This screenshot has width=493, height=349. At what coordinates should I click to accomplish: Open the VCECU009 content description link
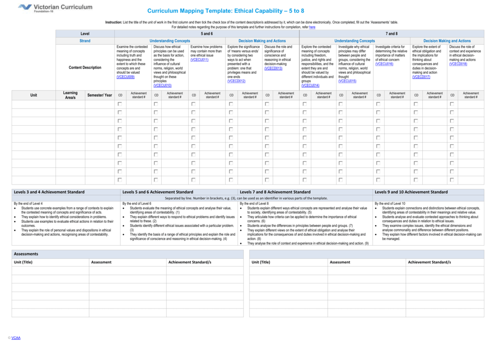click(126, 77)
